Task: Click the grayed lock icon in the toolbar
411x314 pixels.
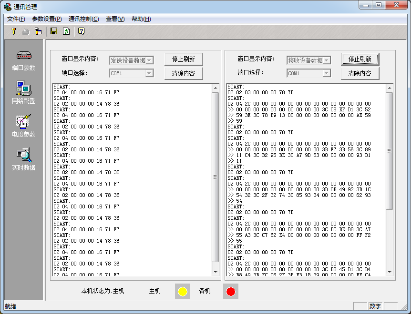Action: [26, 31]
